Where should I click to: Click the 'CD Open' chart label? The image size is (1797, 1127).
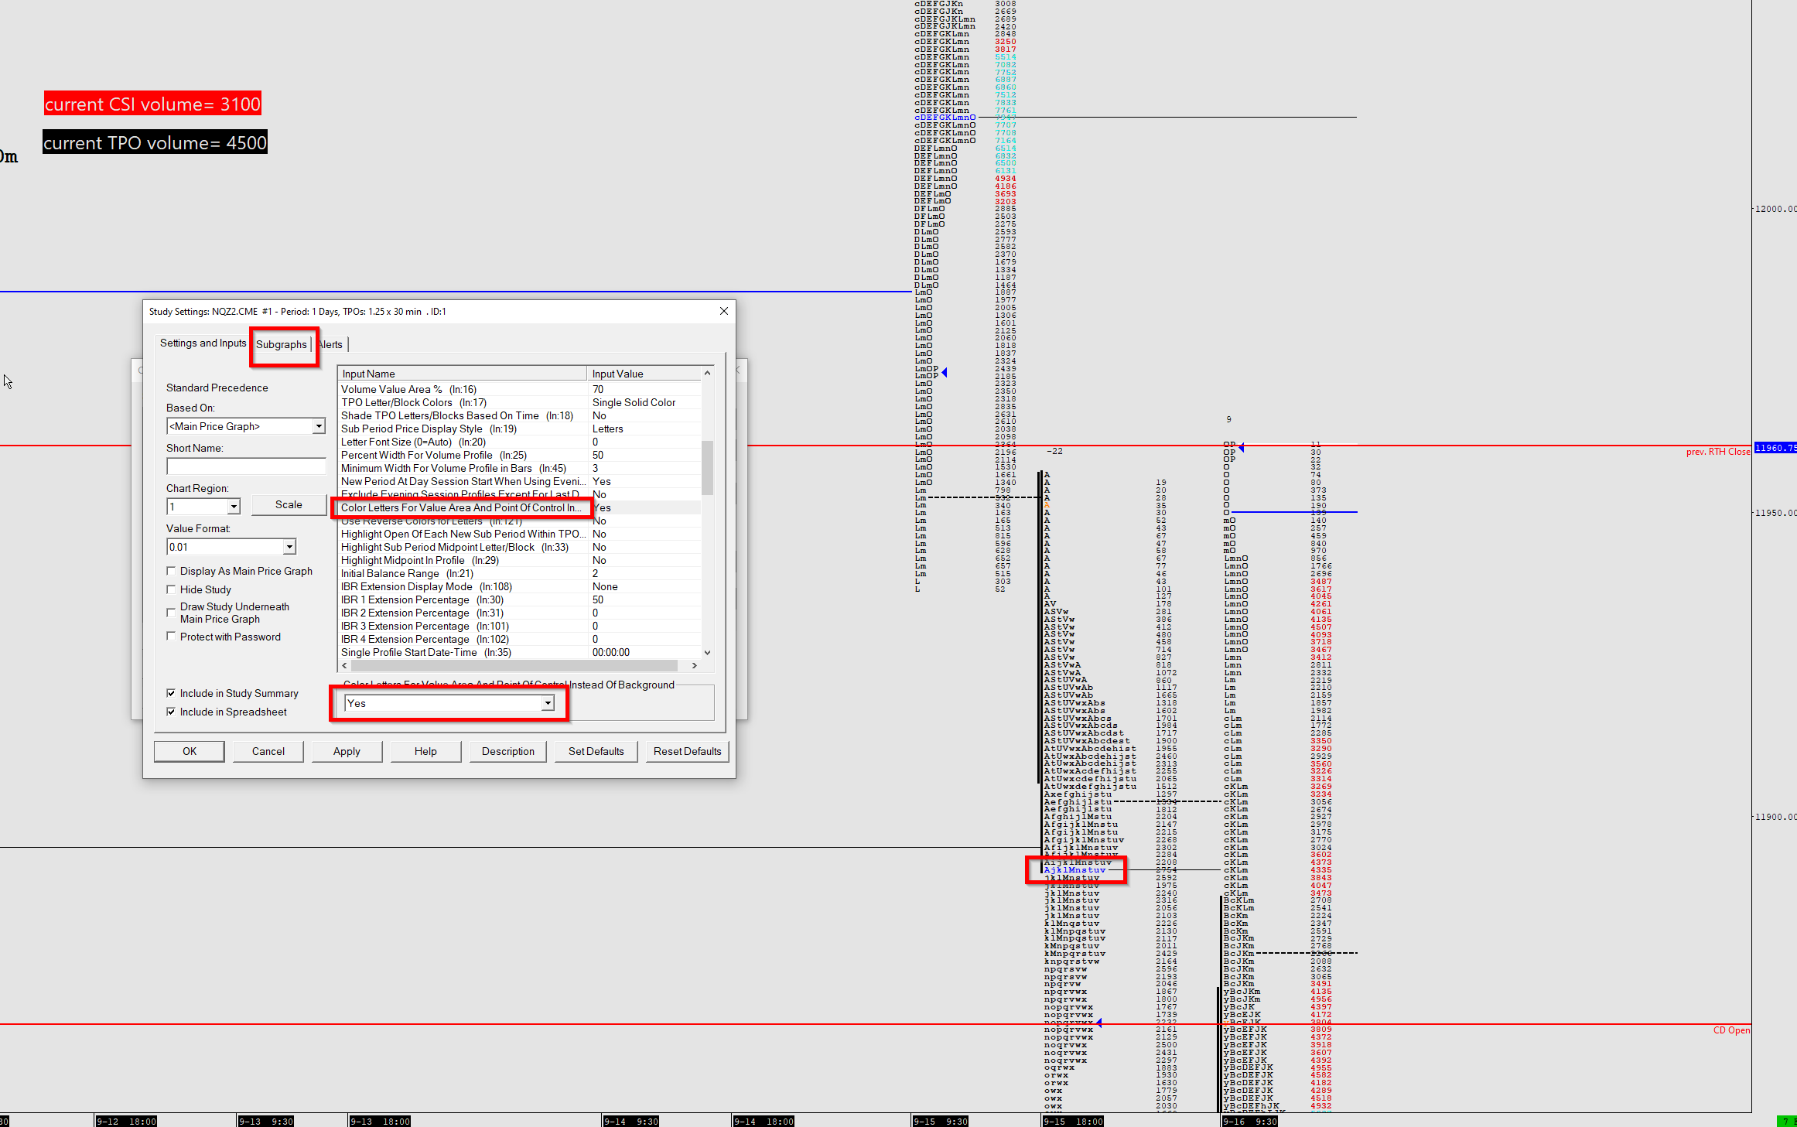[x=1731, y=1030]
